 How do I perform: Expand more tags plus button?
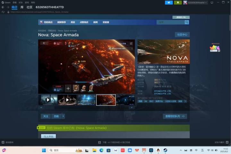[185, 101]
